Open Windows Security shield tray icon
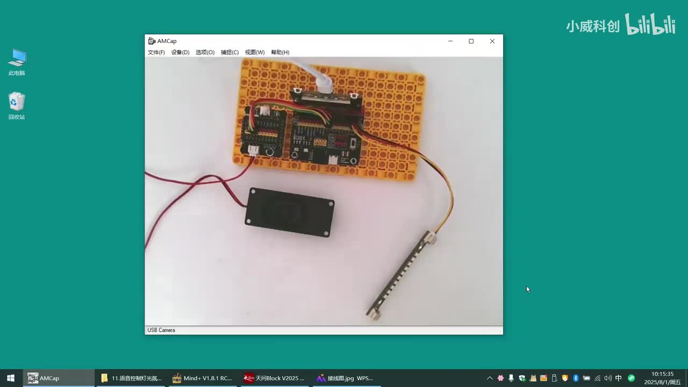The width and height of the screenshot is (688, 387). click(x=522, y=378)
